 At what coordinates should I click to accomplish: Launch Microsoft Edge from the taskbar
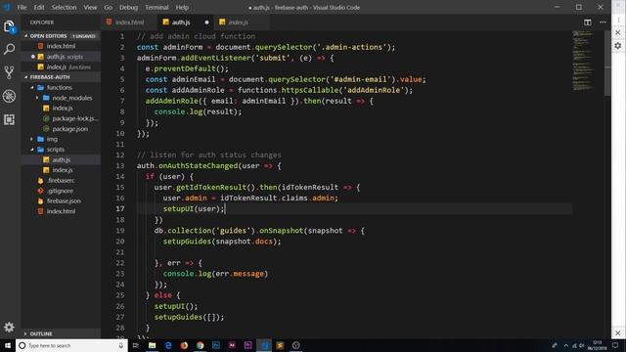click(168, 345)
